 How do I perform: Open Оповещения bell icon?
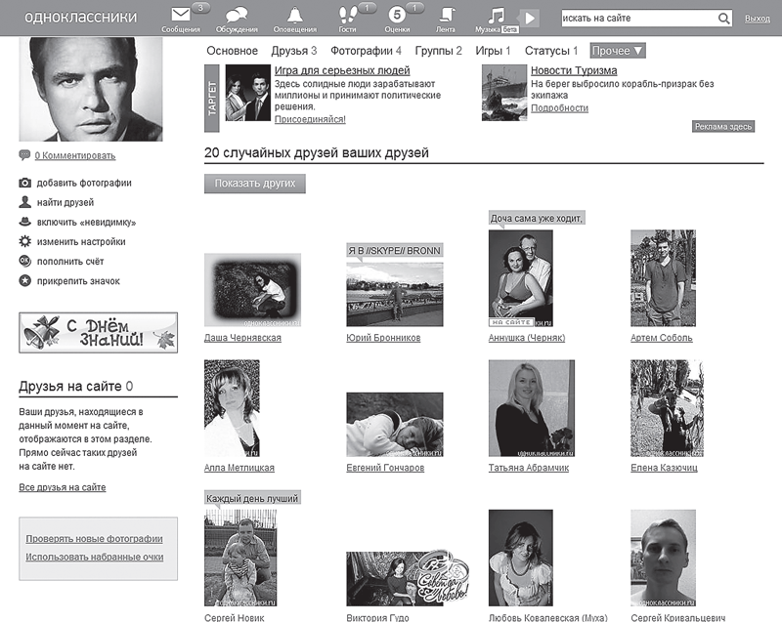point(295,15)
